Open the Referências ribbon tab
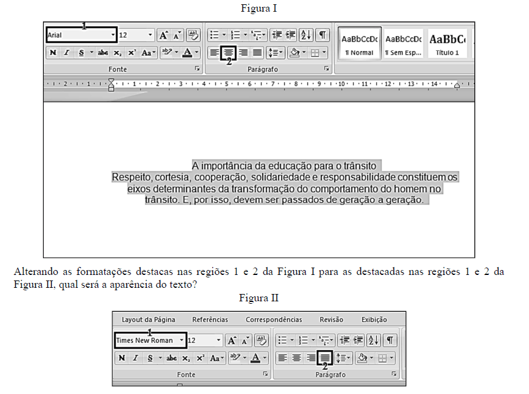The width and height of the screenshot is (529, 394). (x=210, y=319)
